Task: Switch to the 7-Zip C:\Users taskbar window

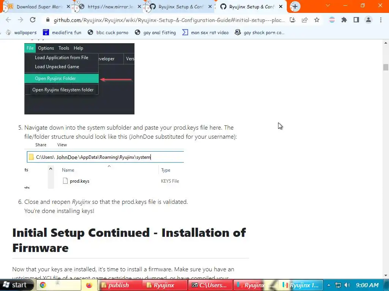Action: [210, 285]
